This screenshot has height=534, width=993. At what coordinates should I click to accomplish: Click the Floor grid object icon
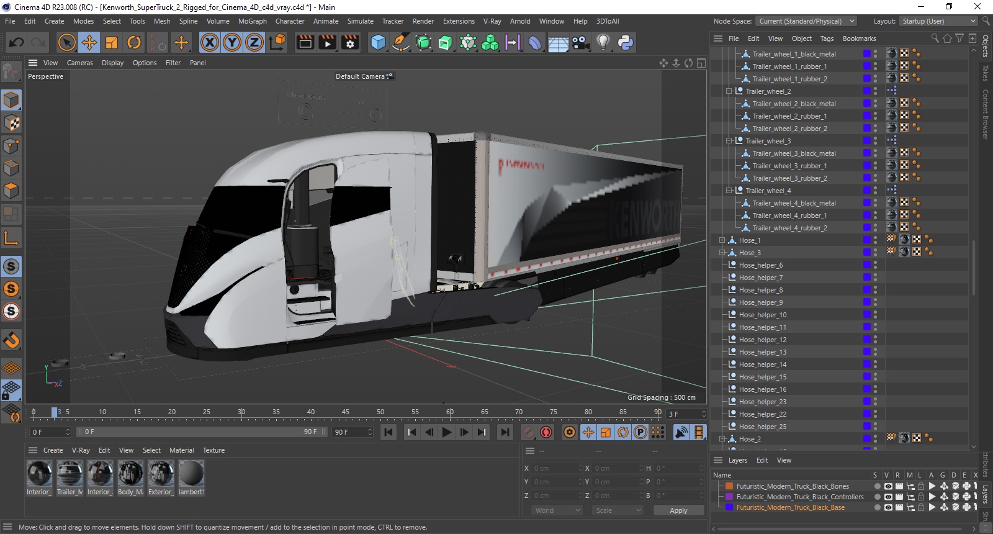pyautogui.click(x=558, y=42)
